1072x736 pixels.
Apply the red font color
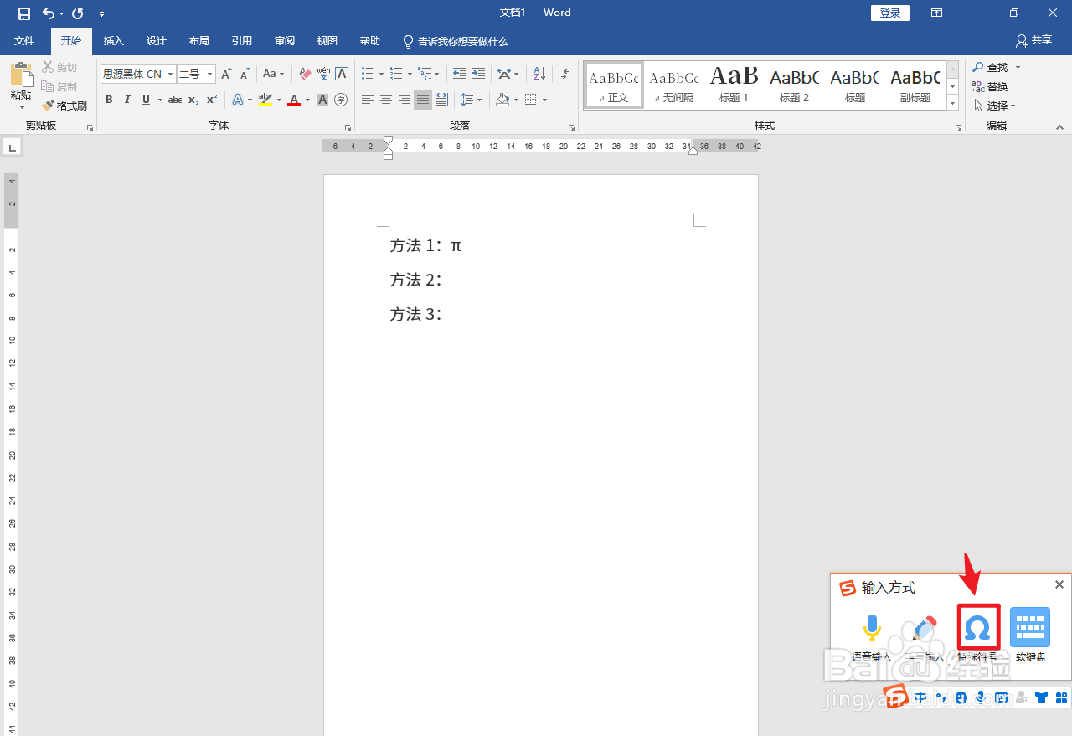[x=294, y=100]
